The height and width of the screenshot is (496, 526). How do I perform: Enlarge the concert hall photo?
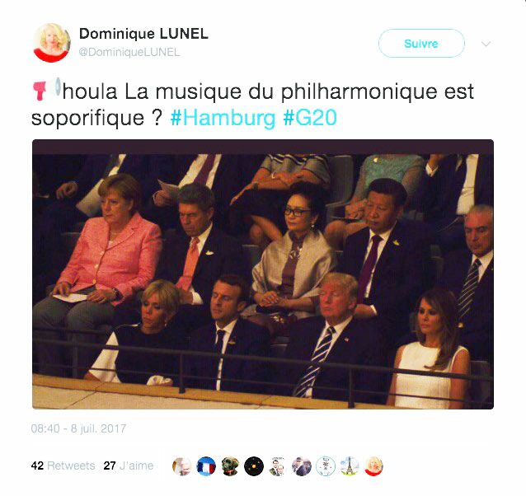(x=263, y=274)
